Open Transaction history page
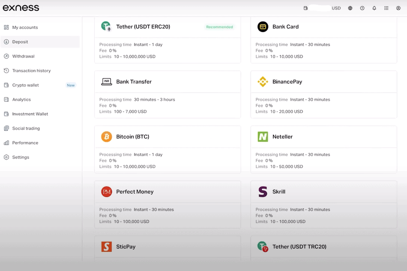407x271 pixels. 31,71
